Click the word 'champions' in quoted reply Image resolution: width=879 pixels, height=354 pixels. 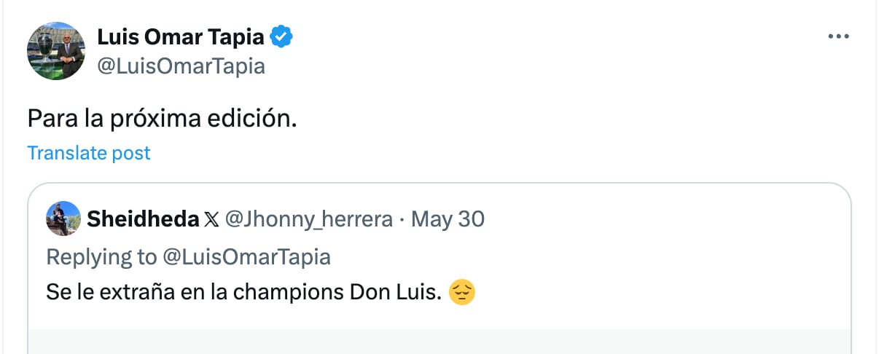click(x=300, y=293)
